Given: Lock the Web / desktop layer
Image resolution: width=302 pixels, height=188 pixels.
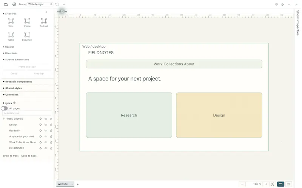Looking at the screenshot, I should [x=51, y=119].
